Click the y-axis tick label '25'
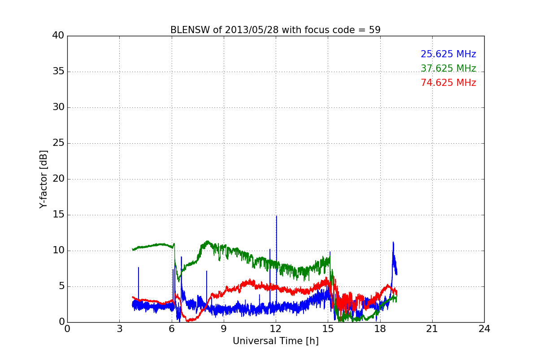The height and width of the screenshot is (358, 538). [x=58, y=143]
